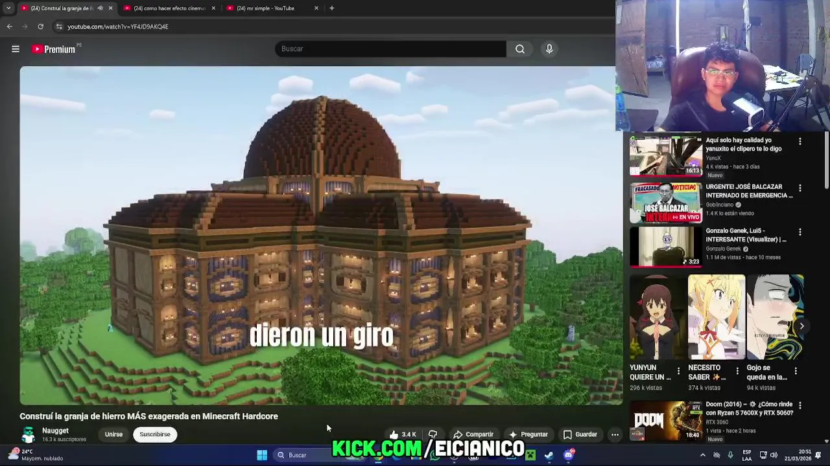Close the 'mr simple - YouTube' tab
Screen dimensions: 830x466
tap(316, 8)
